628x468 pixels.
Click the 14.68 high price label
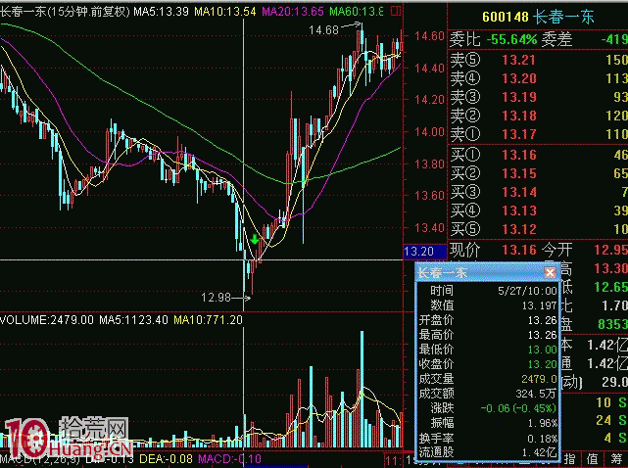pyautogui.click(x=324, y=30)
